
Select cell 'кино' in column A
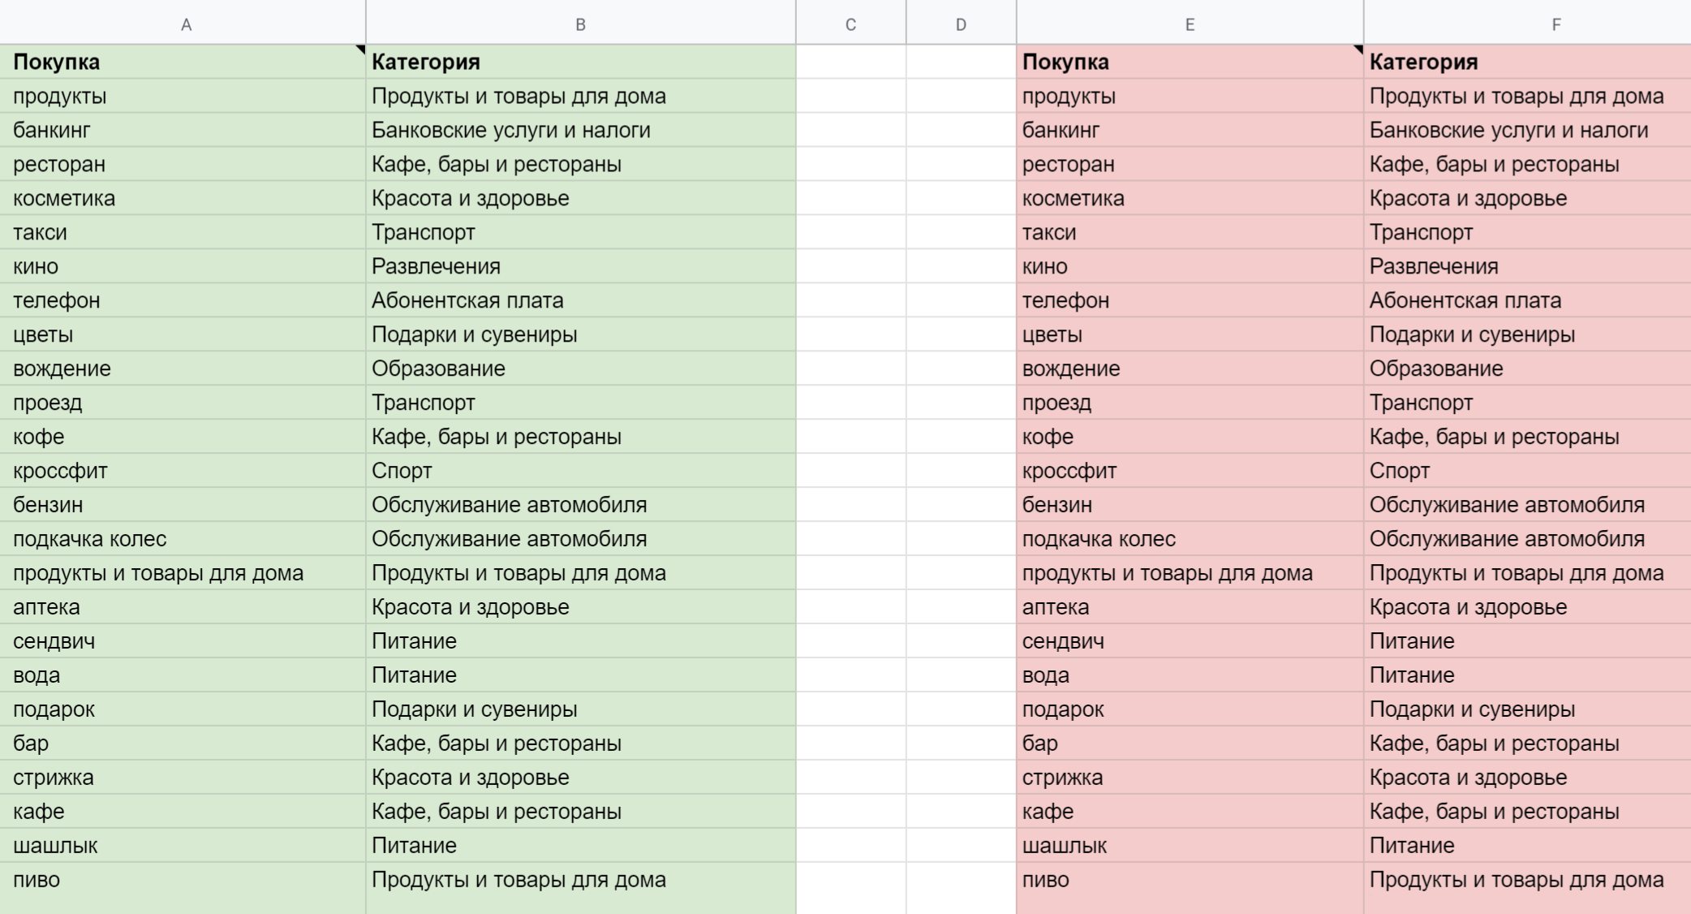pos(183,266)
